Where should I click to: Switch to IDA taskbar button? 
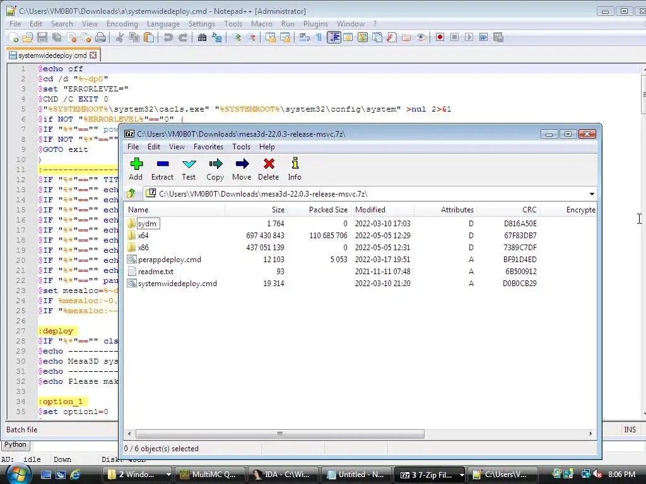coord(282,475)
